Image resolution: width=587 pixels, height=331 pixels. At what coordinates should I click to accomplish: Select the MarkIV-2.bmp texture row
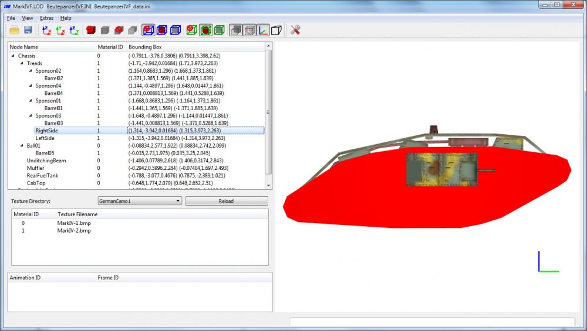tap(140, 230)
